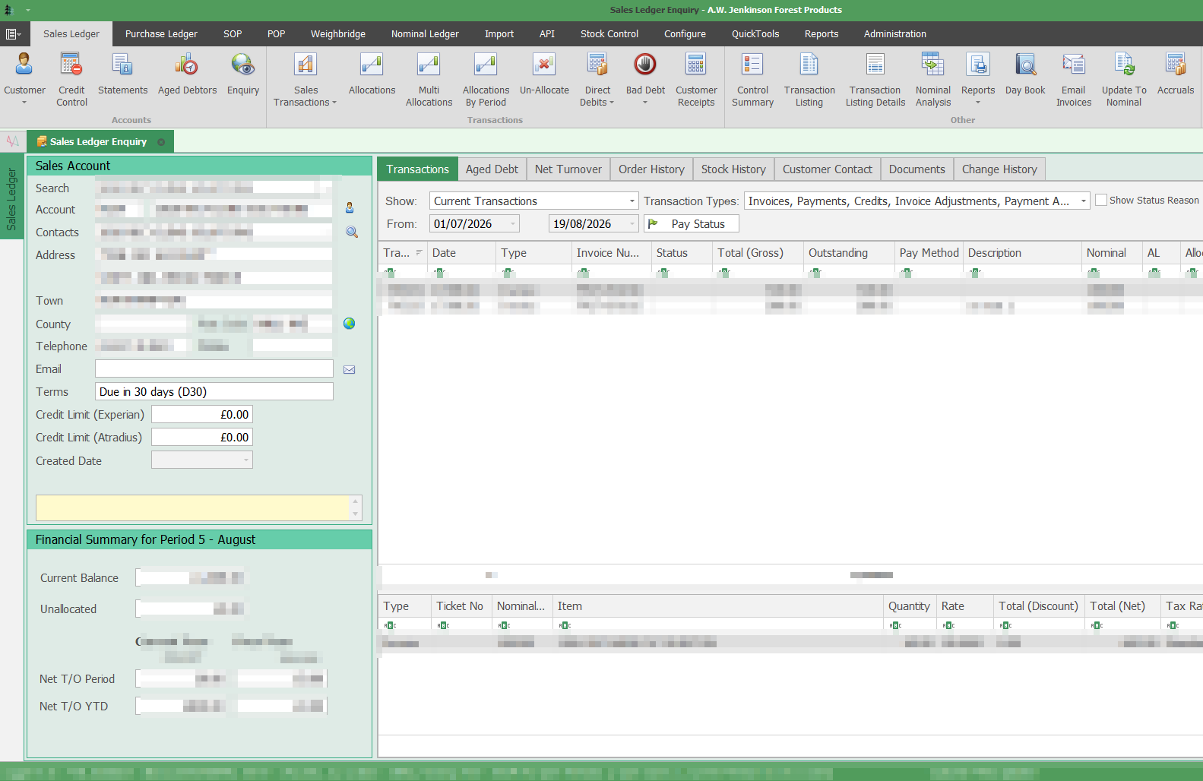Screen dimensions: 1203x781
Task: Open the Enquiry ribbon icon
Action: [x=243, y=74]
